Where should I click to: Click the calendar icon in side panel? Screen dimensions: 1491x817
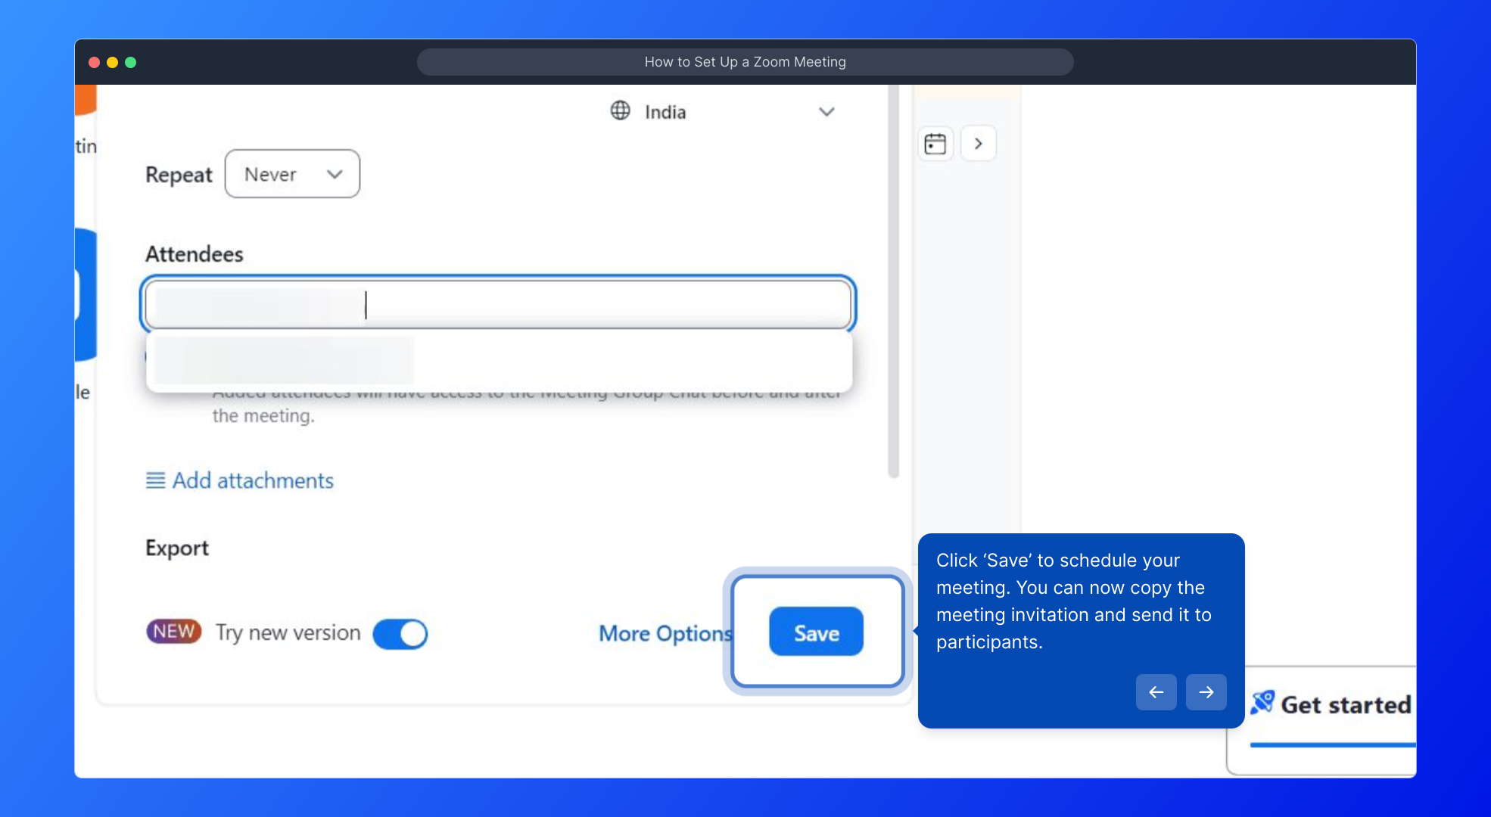935,144
